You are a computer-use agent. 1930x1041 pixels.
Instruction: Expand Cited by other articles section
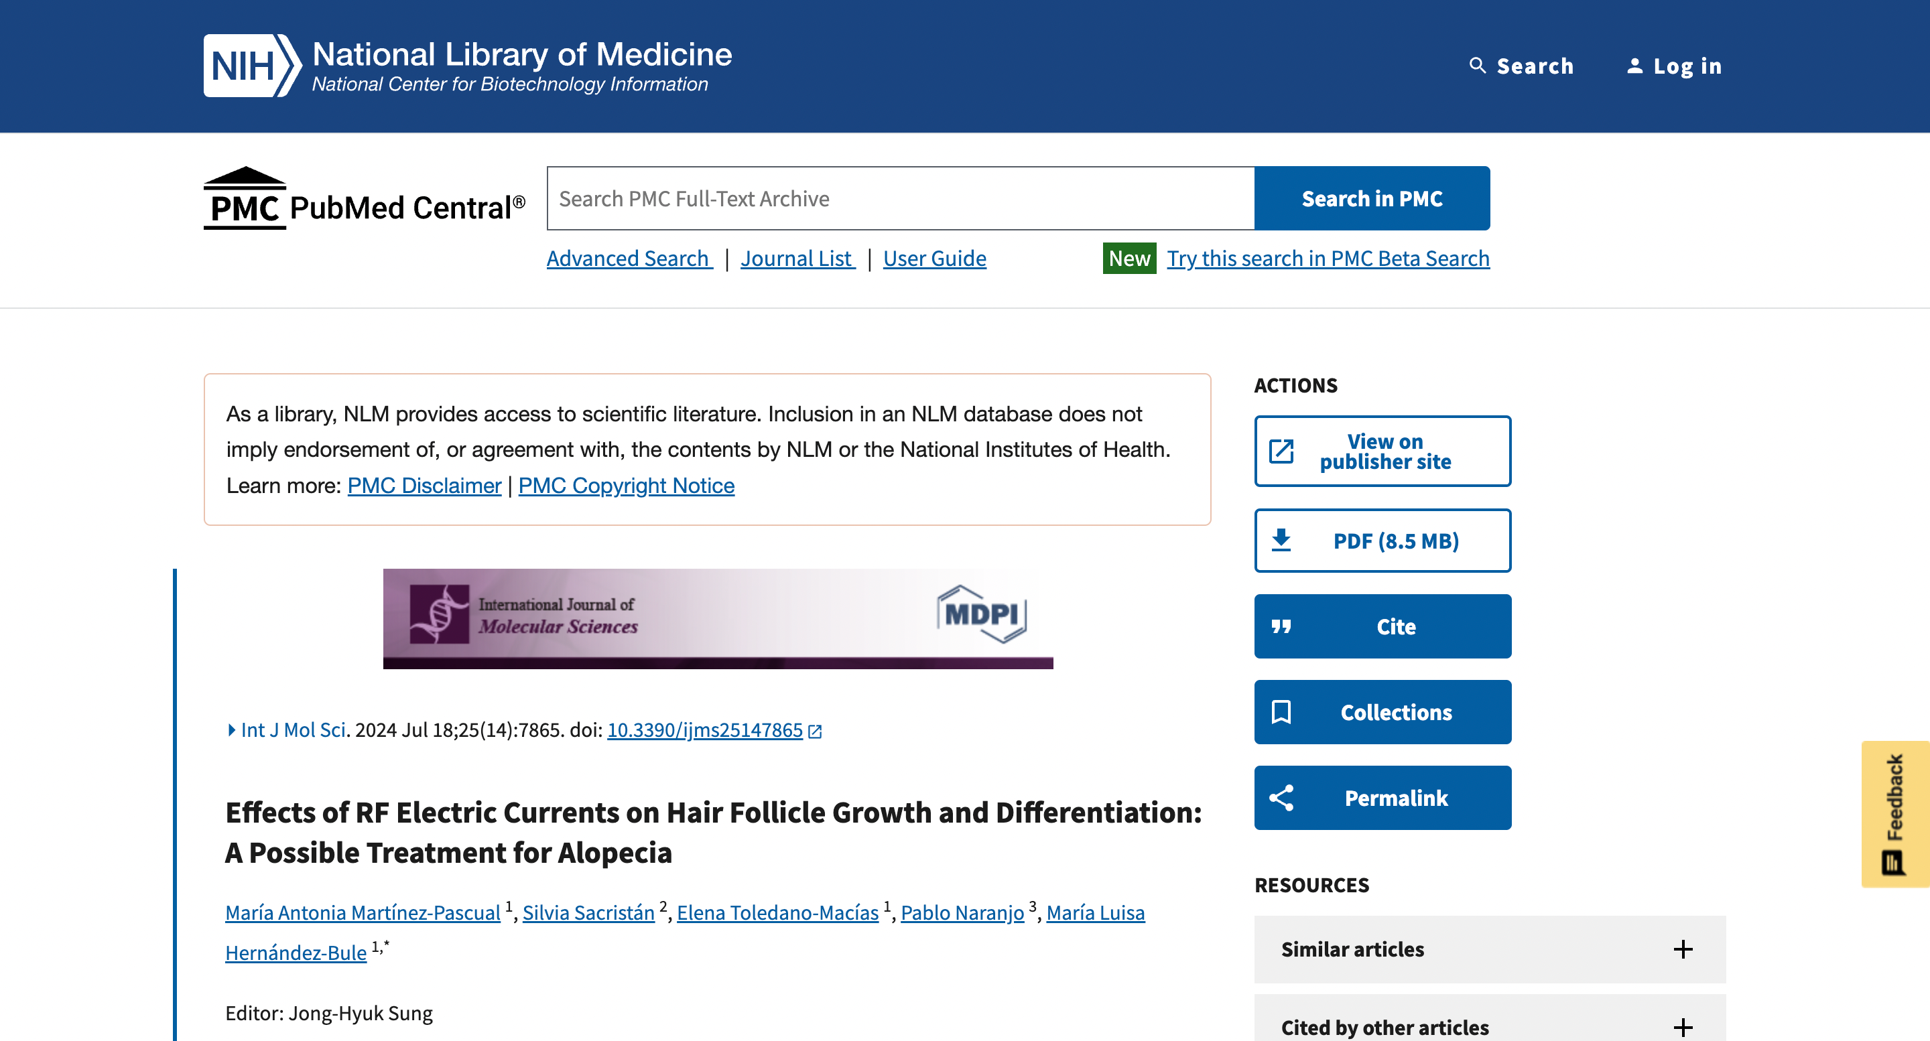tap(1682, 1026)
